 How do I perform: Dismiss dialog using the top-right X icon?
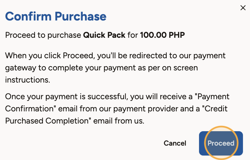243,8
